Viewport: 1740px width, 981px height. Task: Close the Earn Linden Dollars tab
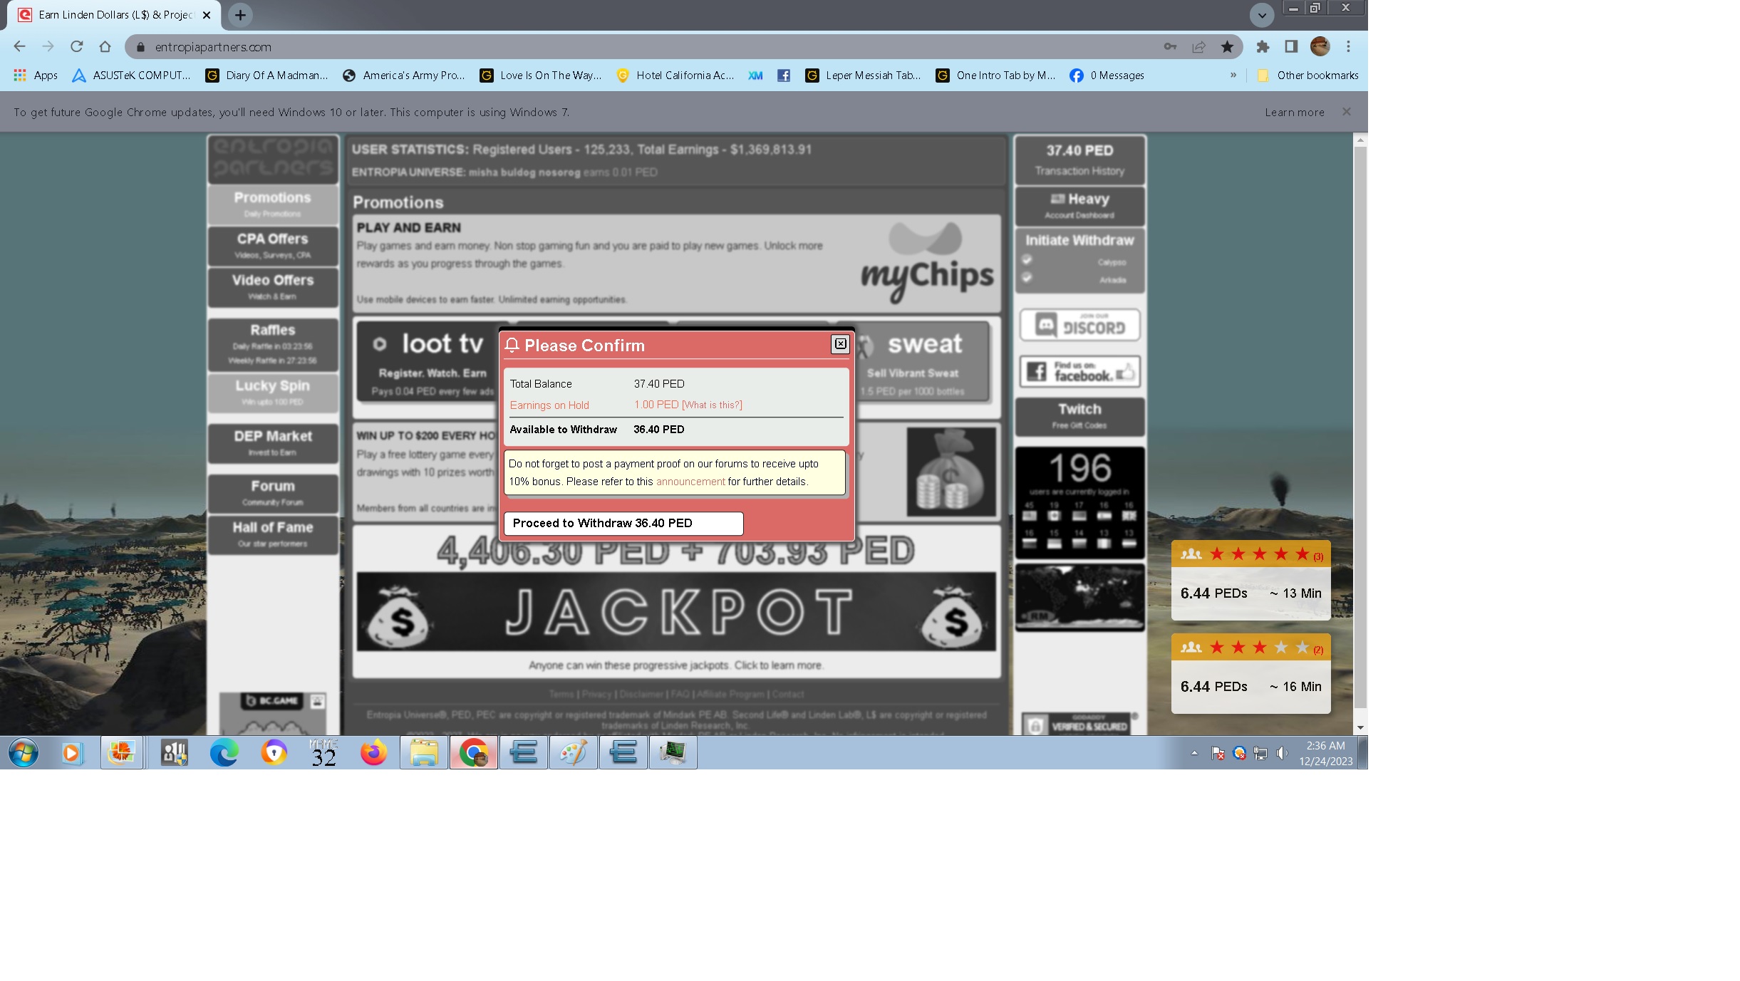pyautogui.click(x=207, y=14)
